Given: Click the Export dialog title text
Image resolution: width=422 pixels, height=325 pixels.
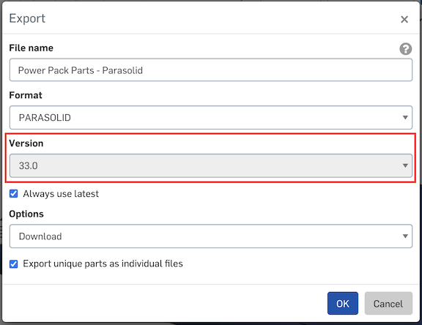Looking at the screenshot, I should (x=27, y=19).
